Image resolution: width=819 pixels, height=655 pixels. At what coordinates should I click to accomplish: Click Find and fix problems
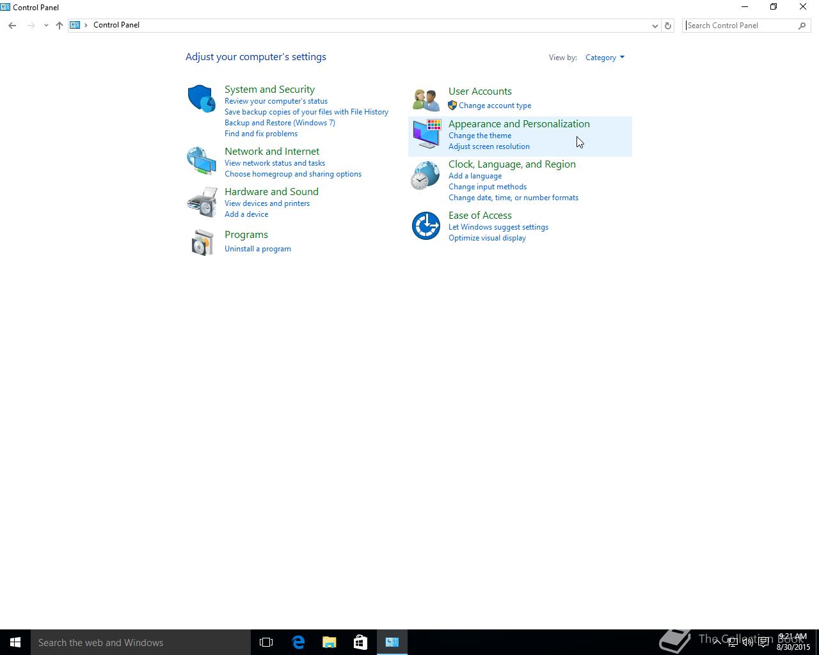[261, 134]
